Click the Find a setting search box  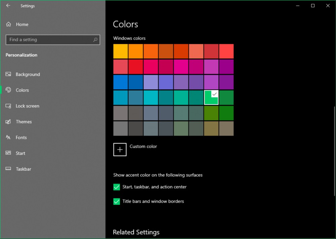coord(53,40)
